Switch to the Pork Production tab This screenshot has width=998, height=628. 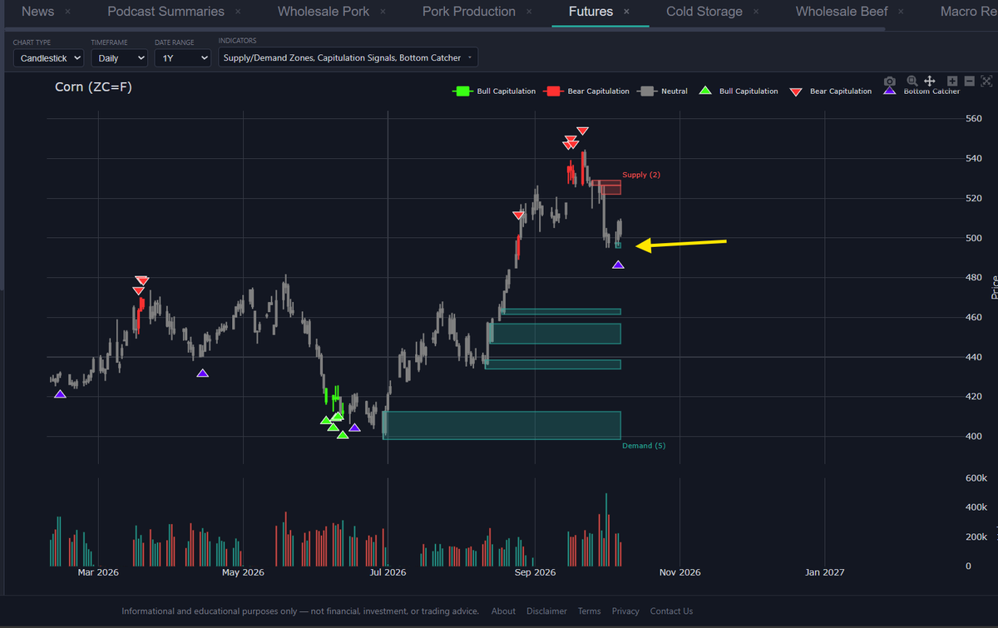tap(469, 12)
